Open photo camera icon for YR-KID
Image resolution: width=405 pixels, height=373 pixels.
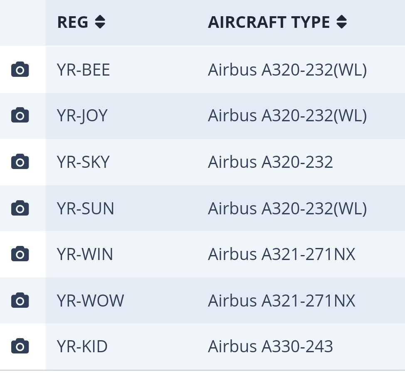pos(20,346)
